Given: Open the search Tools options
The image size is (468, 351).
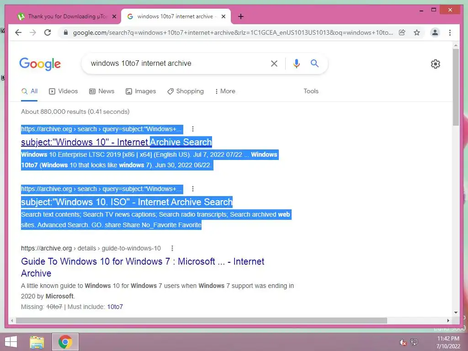Looking at the screenshot, I should coord(311,91).
